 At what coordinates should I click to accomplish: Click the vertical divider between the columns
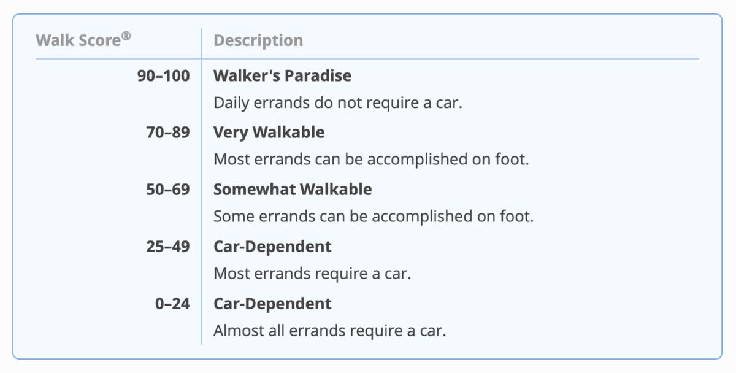[x=201, y=184]
